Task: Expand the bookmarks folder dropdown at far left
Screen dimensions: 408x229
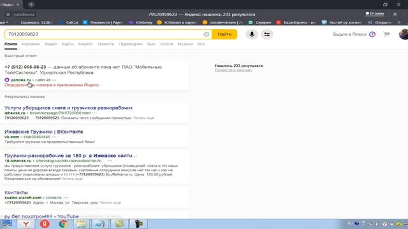Action: click(x=4, y=23)
